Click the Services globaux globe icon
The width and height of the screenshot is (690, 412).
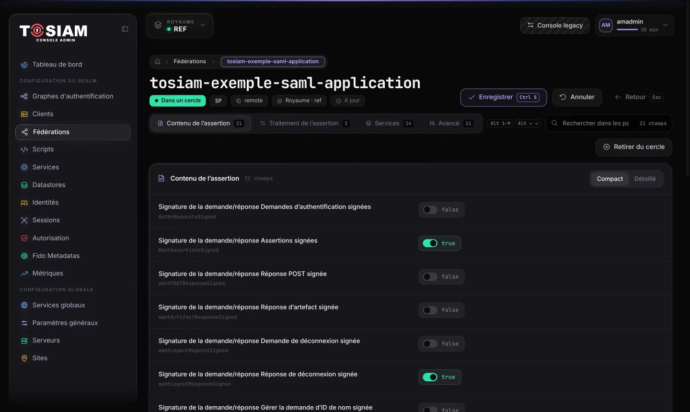click(24, 305)
